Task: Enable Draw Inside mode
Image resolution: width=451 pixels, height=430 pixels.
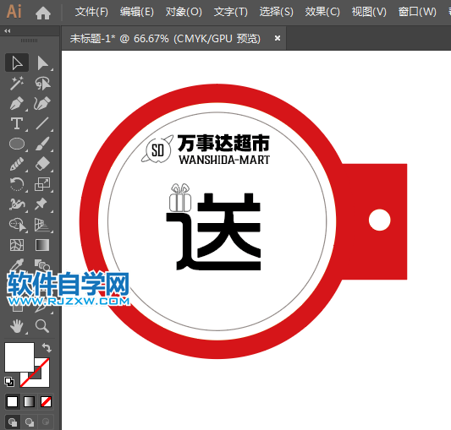Action: click(46, 422)
